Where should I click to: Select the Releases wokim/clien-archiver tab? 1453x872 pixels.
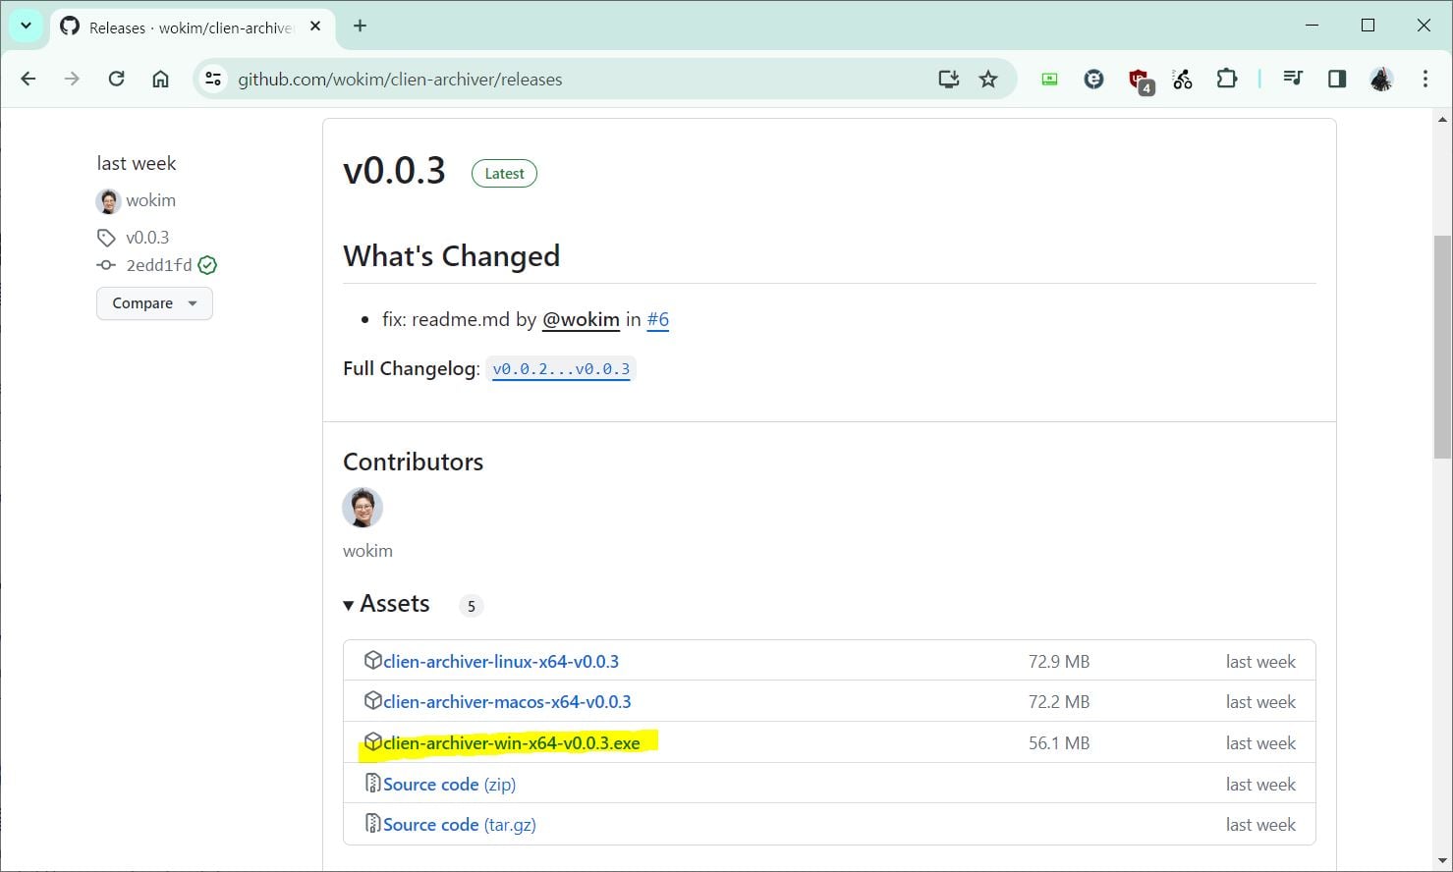192,27
